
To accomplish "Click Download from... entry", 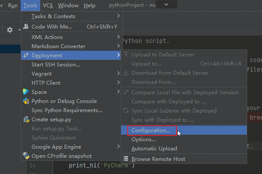I will coord(184,82).
